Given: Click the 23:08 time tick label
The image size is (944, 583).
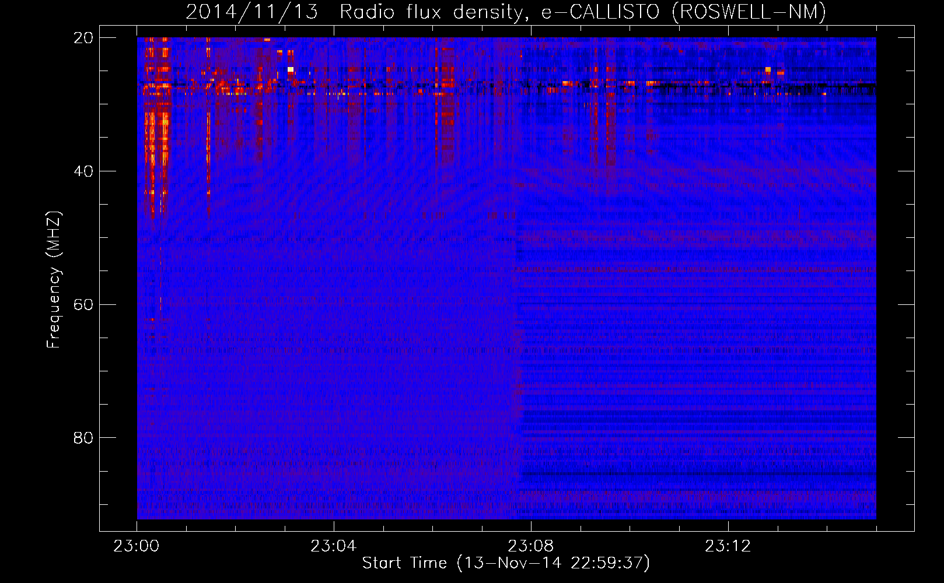Looking at the screenshot, I should tap(531, 546).
